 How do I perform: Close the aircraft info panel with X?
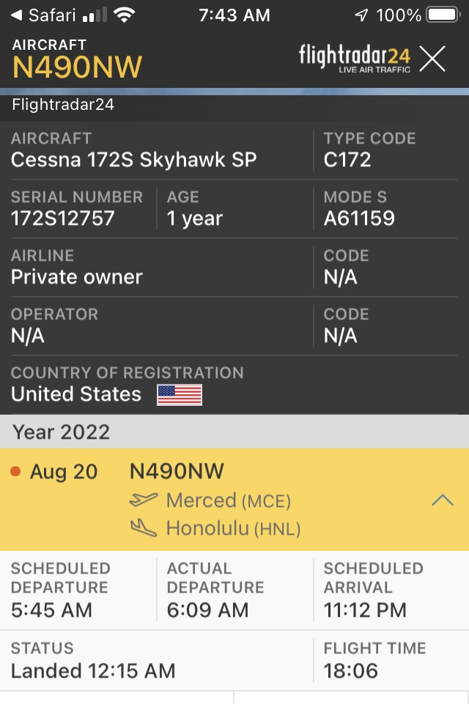pyautogui.click(x=432, y=59)
